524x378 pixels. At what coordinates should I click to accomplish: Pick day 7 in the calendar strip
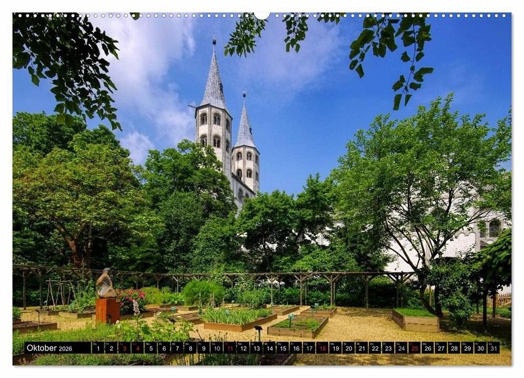pos(177,348)
